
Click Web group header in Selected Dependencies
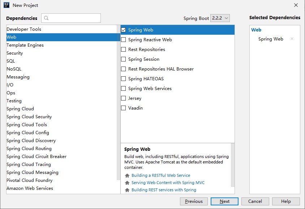tap(256, 30)
